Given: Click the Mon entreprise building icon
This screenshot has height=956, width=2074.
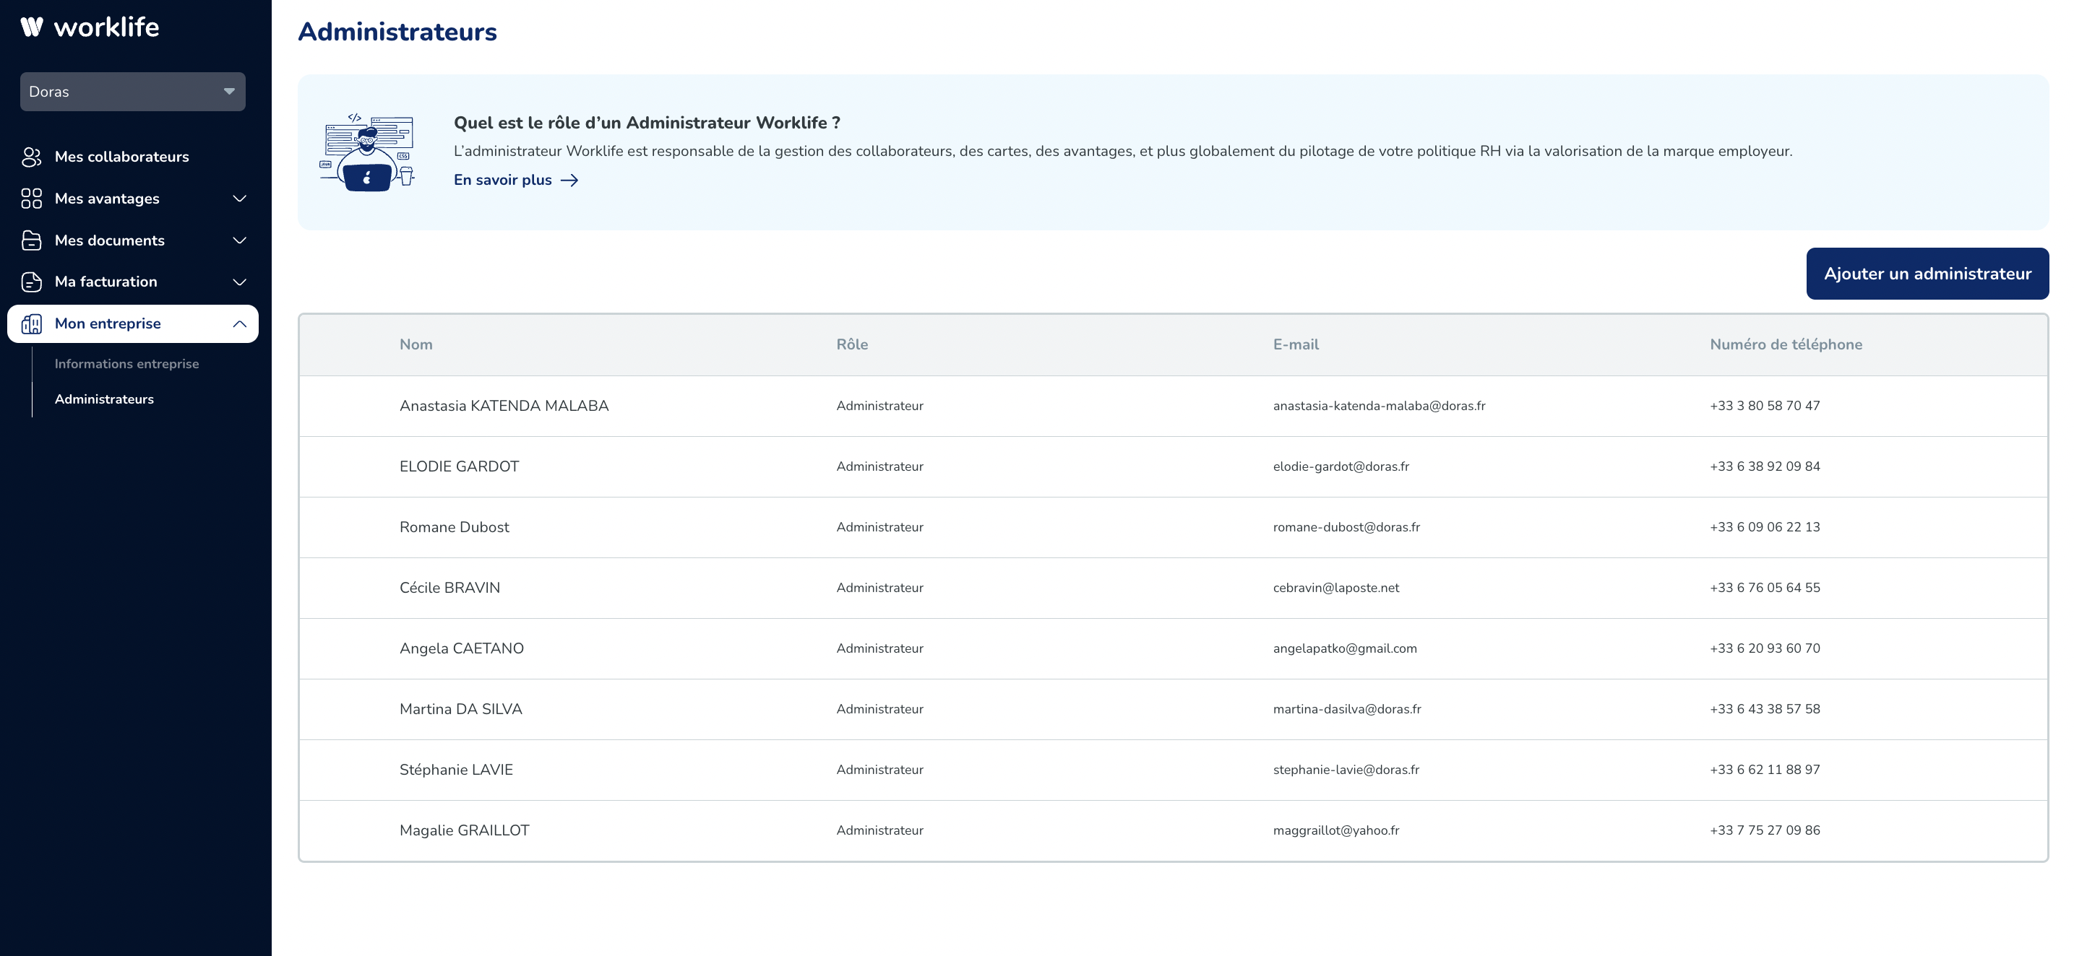Looking at the screenshot, I should tap(31, 323).
